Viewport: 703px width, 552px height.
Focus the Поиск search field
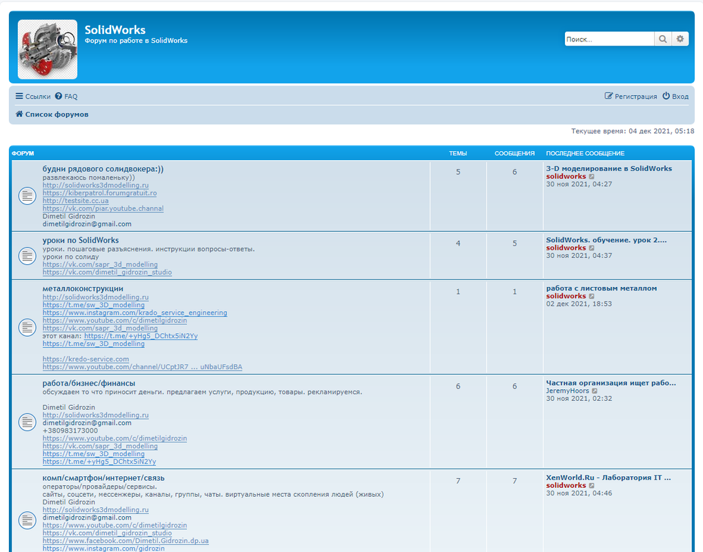click(x=609, y=39)
